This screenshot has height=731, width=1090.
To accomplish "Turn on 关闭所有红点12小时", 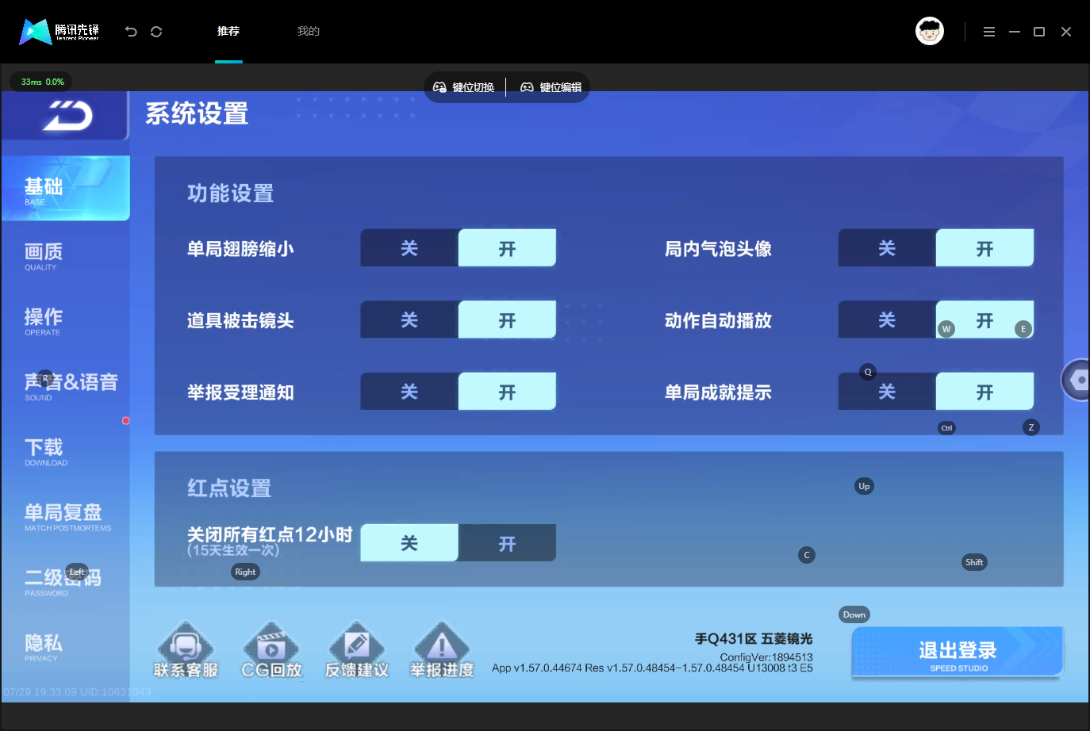I will pyautogui.click(x=507, y=543).
